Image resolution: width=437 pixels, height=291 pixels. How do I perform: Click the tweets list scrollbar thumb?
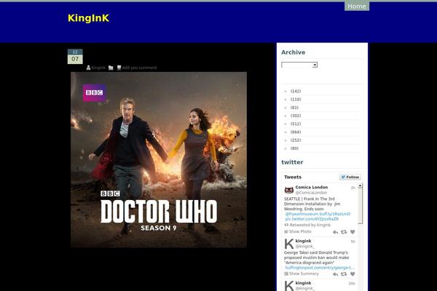click(x=360, y=206)
